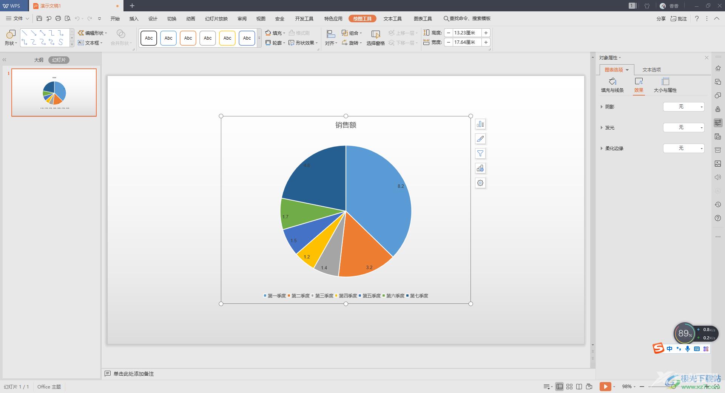This screenshot has height=393, width=725.
Task: Click change chart type icon beside chart
Action: point(480,168)
